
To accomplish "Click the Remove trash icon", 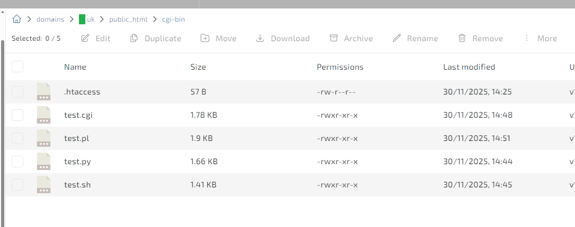I will [x=462, y=39].
